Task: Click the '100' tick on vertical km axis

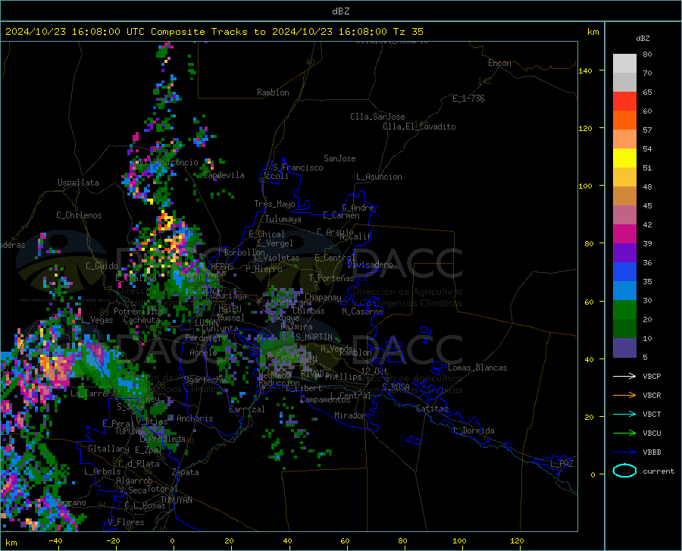Action: 585,186
